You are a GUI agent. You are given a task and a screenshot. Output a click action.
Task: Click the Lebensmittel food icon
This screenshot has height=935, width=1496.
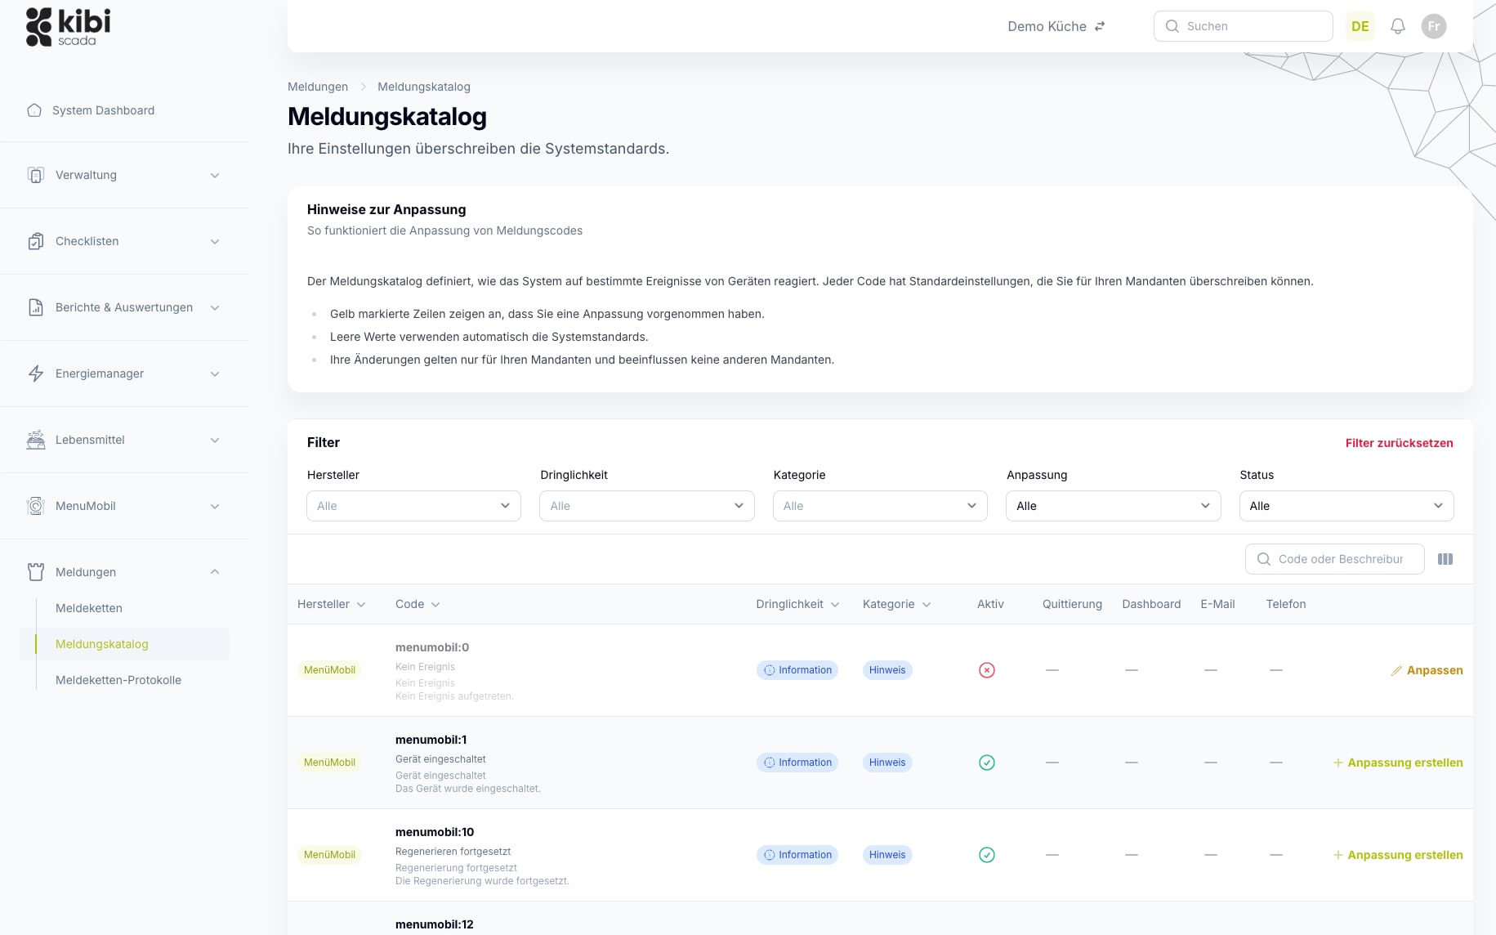36,440
